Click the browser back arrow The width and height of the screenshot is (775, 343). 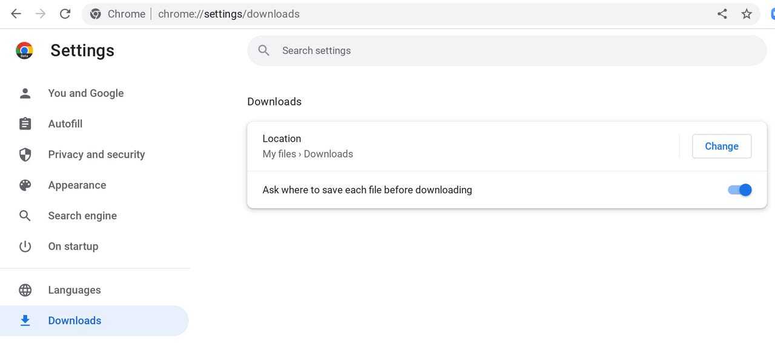pyautogui.click(x=16, y=14)
